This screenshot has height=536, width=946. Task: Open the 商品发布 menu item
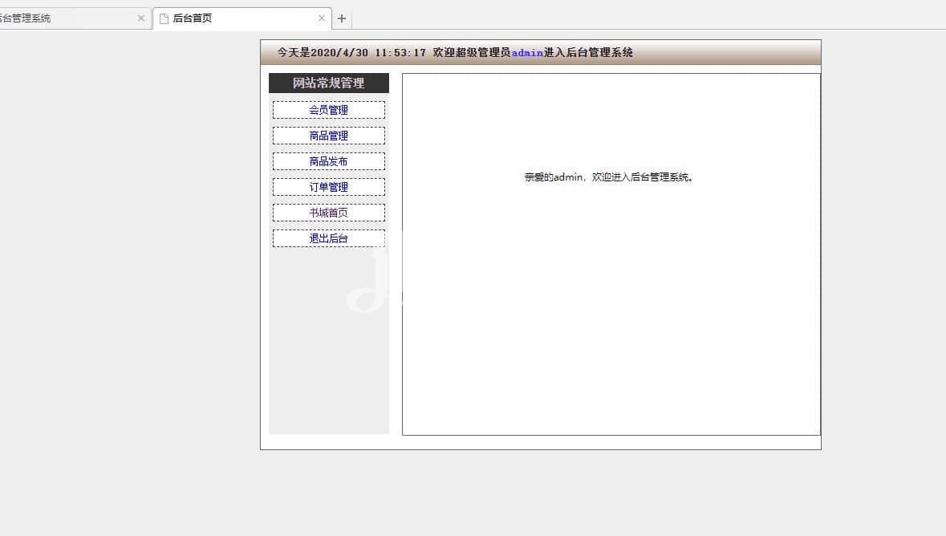(x=329, y=161)
